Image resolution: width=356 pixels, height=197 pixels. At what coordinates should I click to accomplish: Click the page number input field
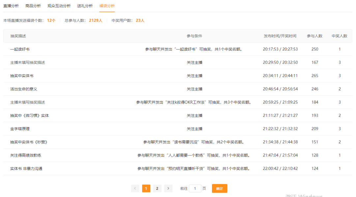point(195,188)
